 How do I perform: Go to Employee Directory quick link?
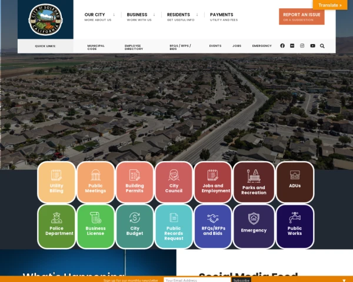point(134,47)
